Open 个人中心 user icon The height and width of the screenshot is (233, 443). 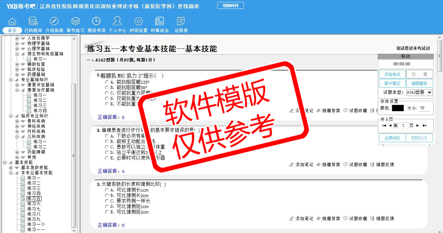117,22
